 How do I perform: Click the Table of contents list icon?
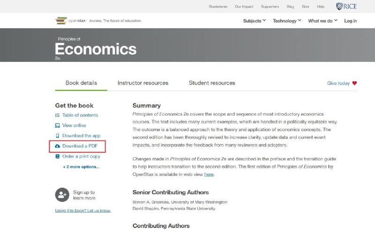(x=57, y=115)
